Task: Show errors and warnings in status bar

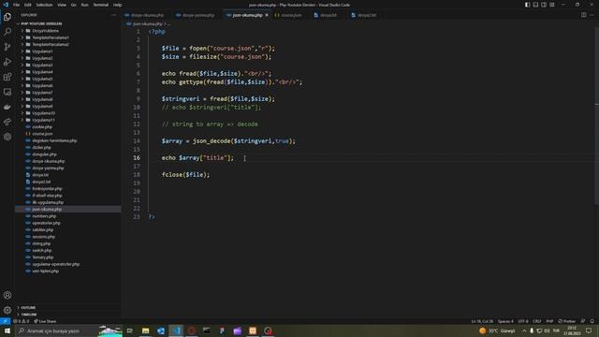Action: tap(22, 321)
